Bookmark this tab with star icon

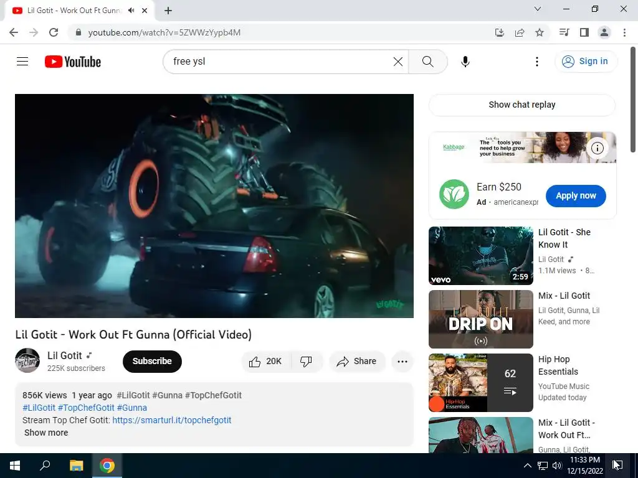point(540,32)
